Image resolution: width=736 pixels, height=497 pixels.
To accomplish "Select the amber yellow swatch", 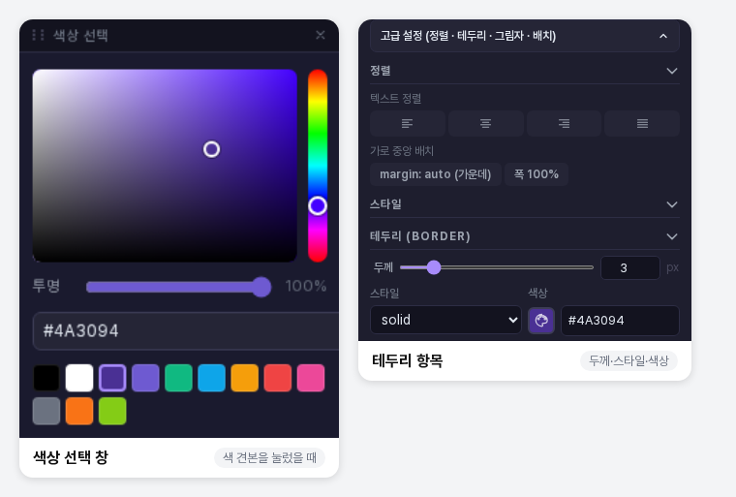I will point(245,378).
